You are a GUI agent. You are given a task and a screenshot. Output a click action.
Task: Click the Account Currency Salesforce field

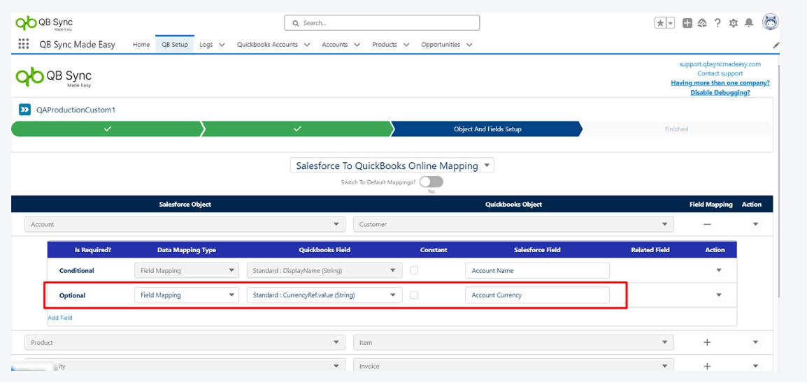coord(537,295)
